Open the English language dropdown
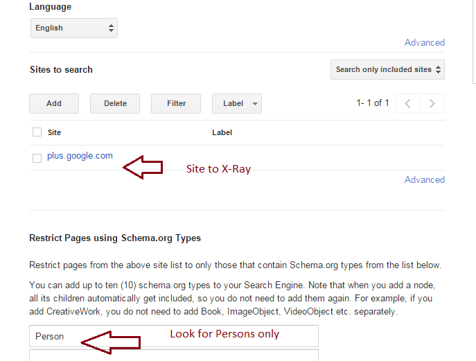 click(73, 28)
